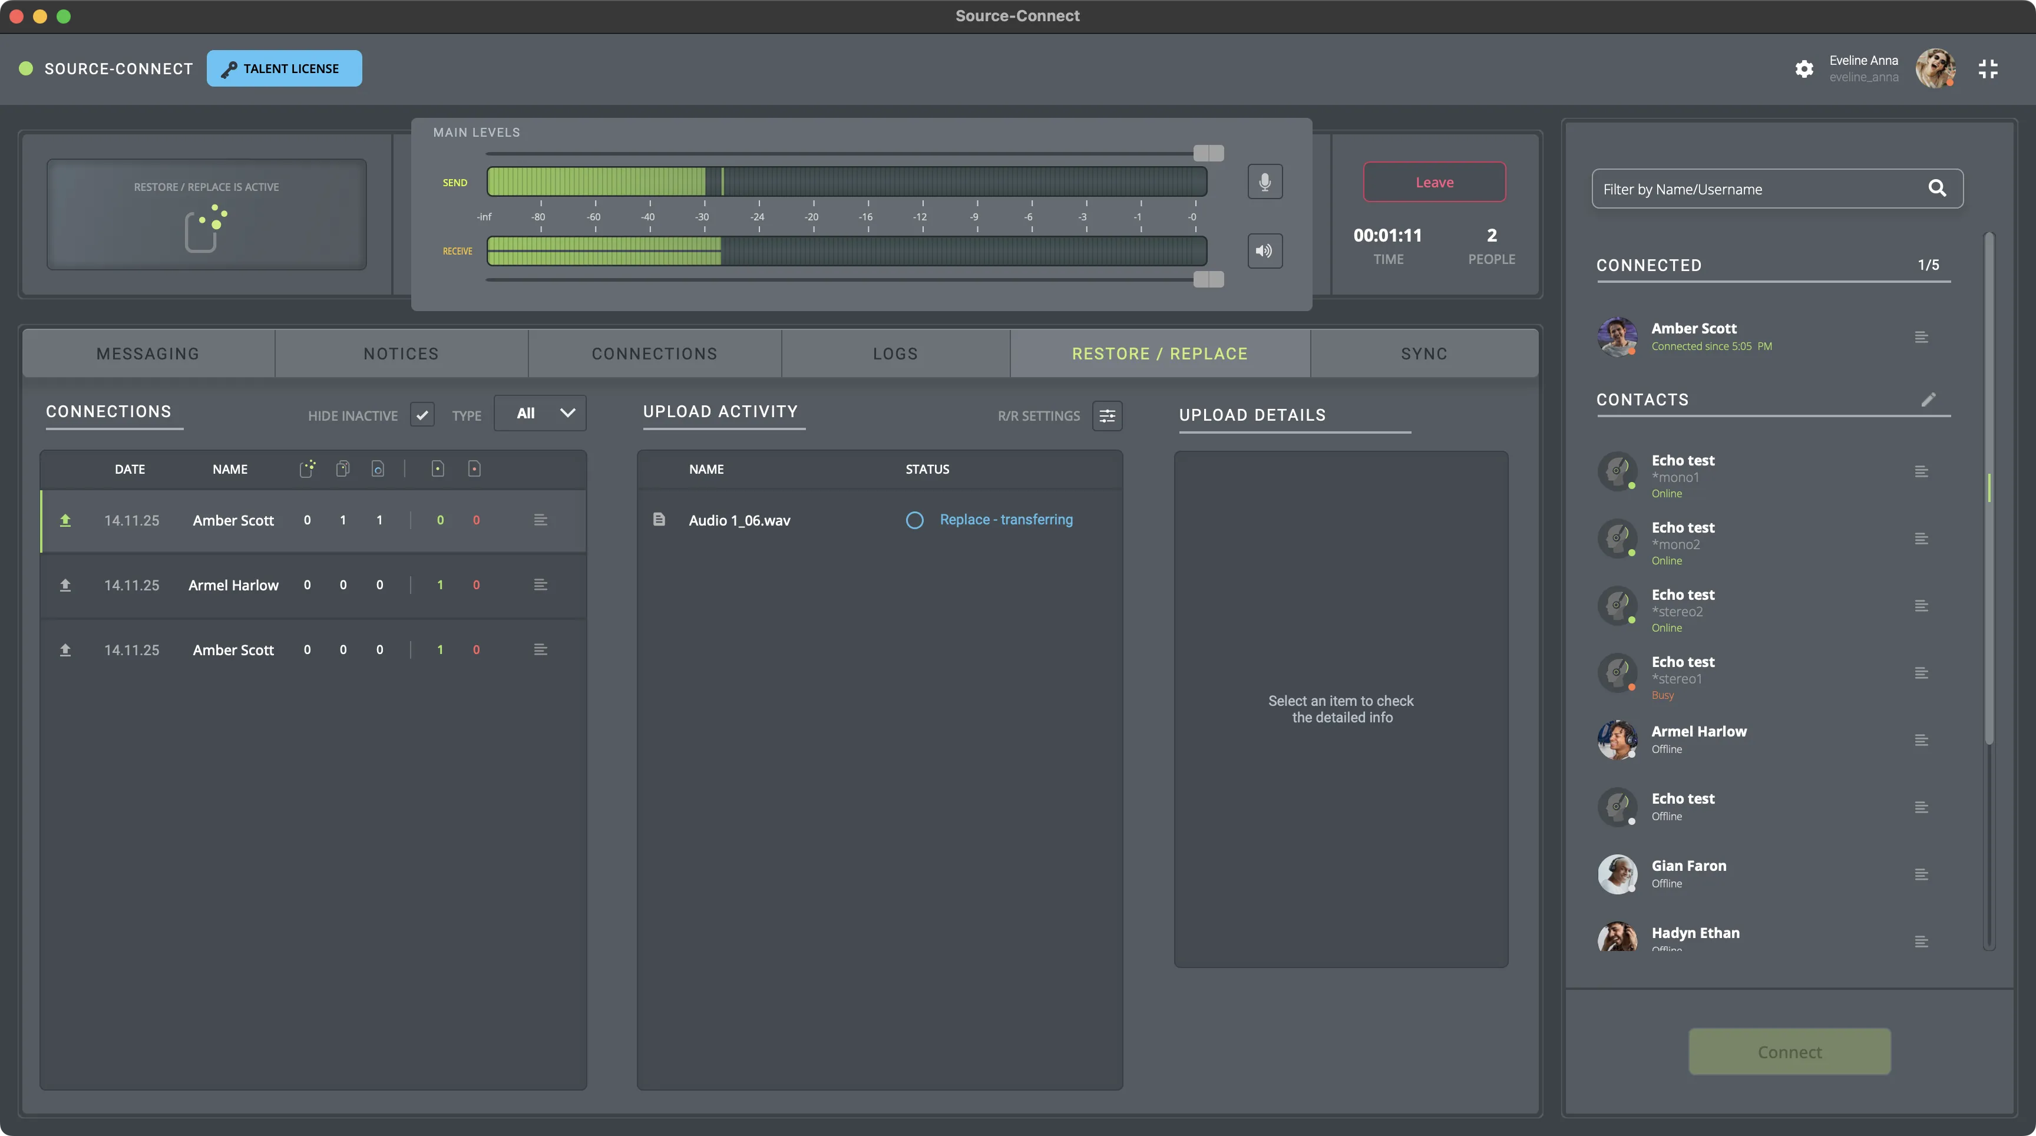Open menu for Armel Harlow connection row

pyautogui.click(x=541, y=585)
